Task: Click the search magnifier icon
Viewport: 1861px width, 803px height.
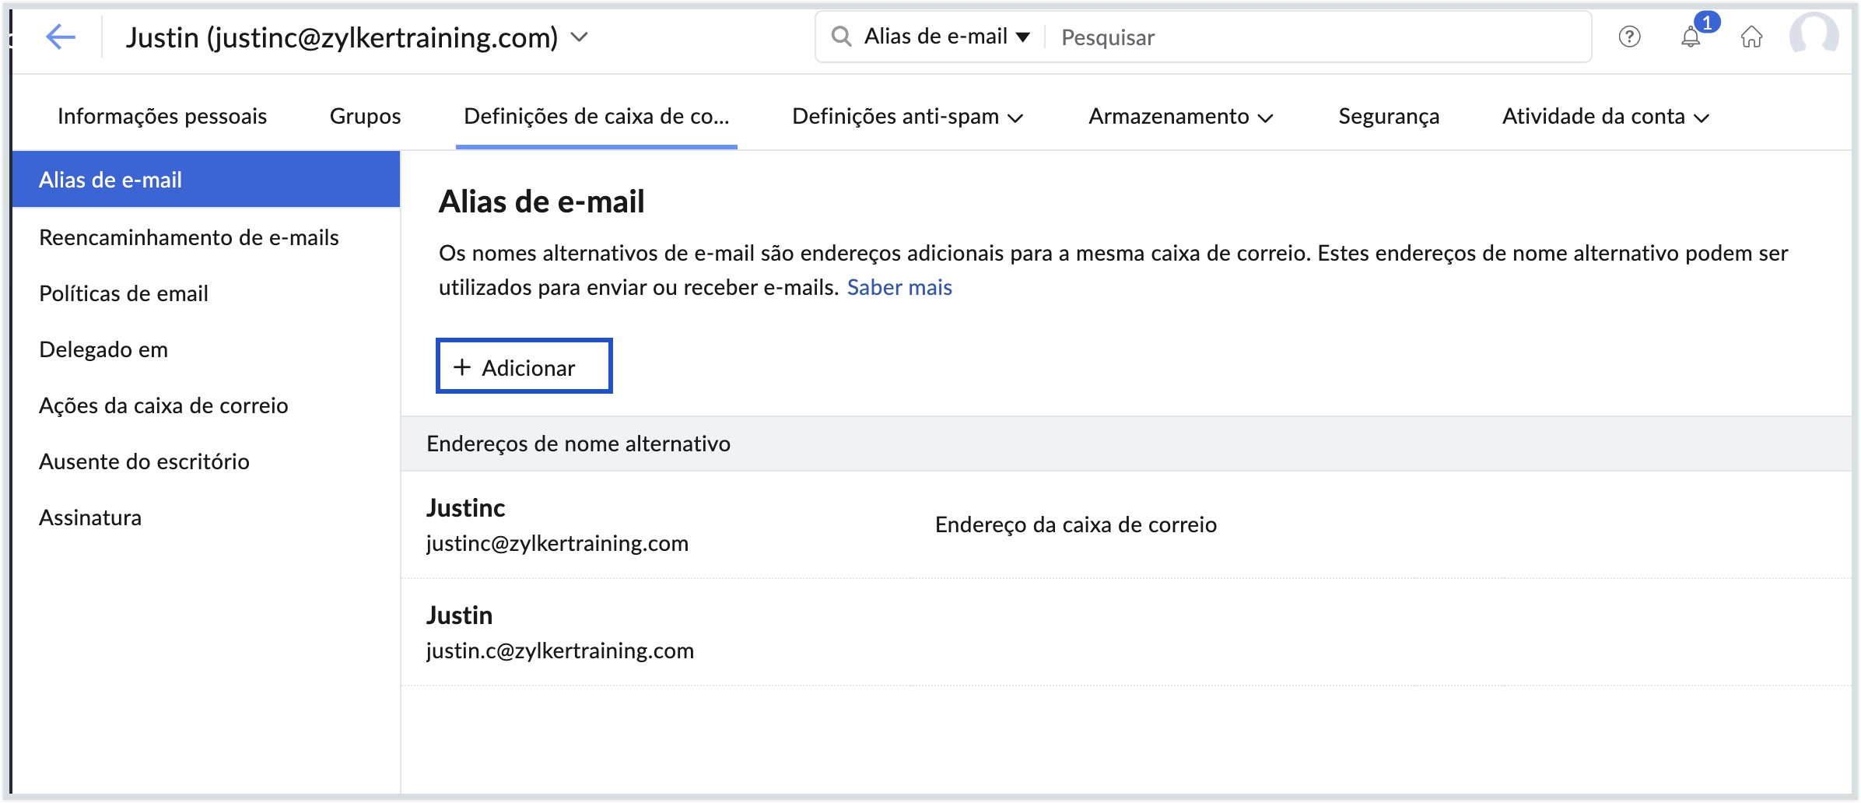Action: click(x=840, y=37)
